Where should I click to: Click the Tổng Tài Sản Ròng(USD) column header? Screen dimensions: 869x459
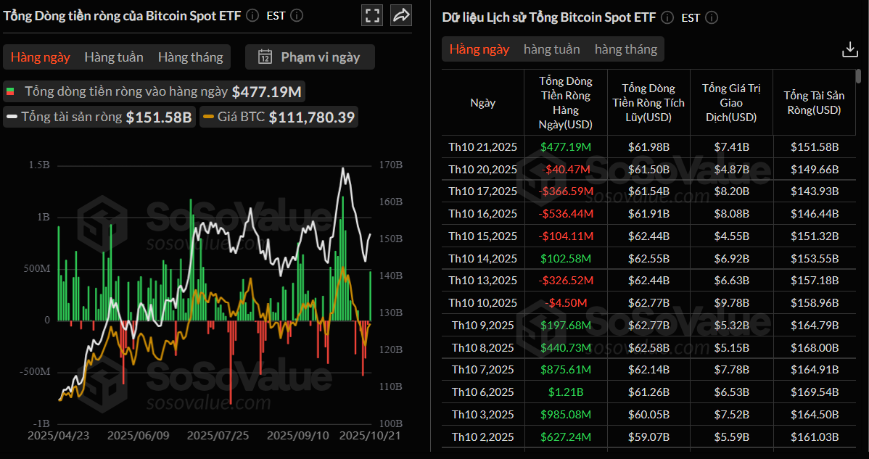pyautogui.click(x=812, y=102)
